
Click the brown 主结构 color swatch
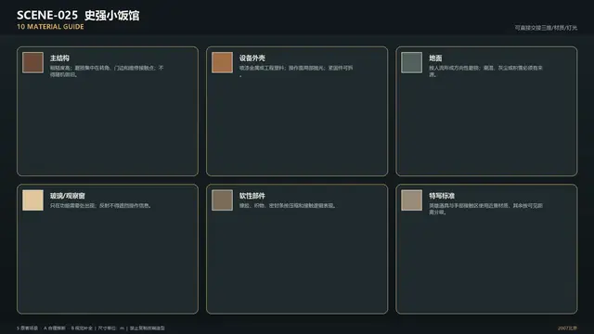click(33, 62)
